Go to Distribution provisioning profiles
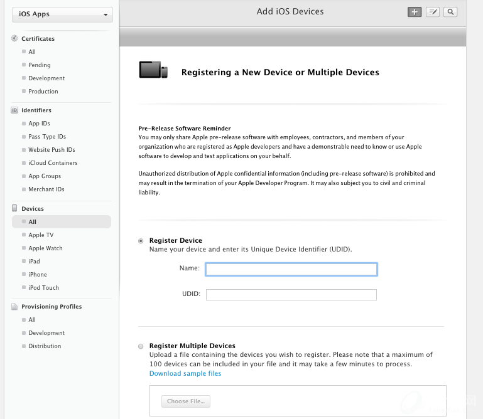The image size is (483, 419). 45,346
